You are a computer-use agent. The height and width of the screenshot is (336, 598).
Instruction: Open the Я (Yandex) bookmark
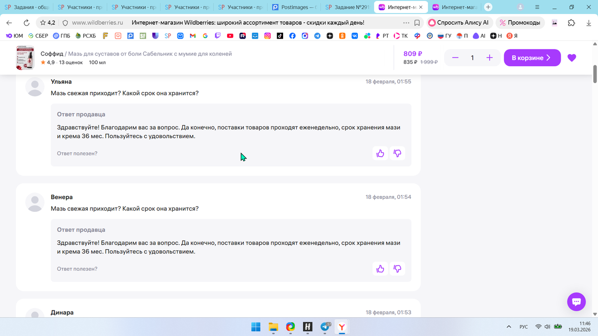point(513,36)
